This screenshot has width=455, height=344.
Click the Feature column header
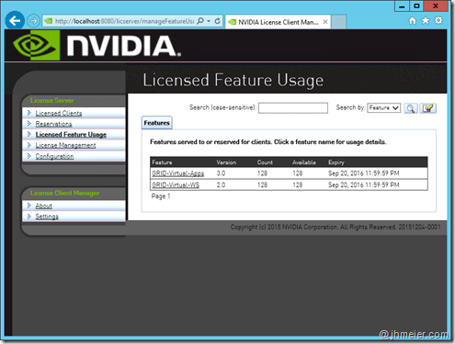pos(162,162)
